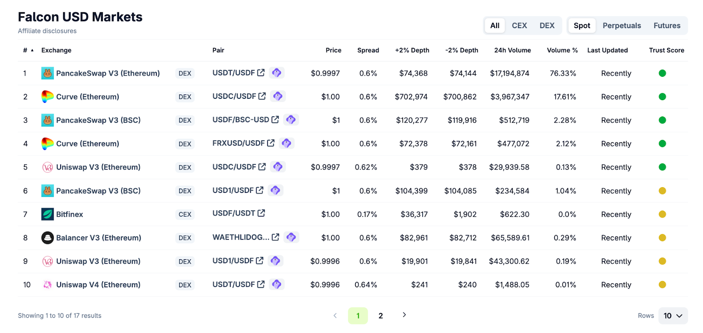Click the $17,194,874 volume cell
The width and height of the screenshot is (703, 333).
tap(510, 73)
